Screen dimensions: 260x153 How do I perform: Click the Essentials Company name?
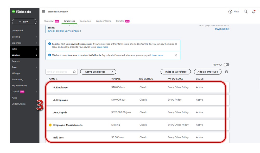58,12
